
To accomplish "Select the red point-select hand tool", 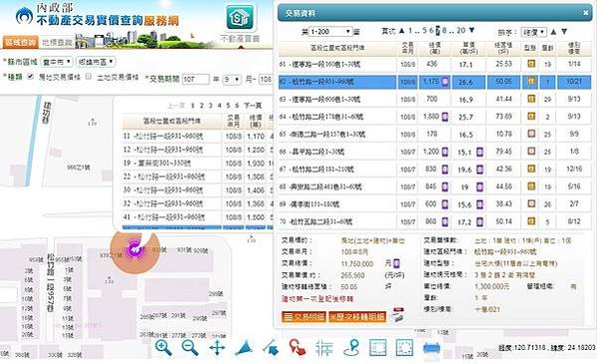I will (x=297, y=348).
